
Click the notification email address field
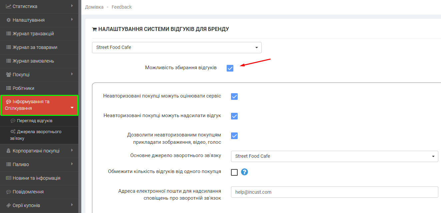pos(334,192)
